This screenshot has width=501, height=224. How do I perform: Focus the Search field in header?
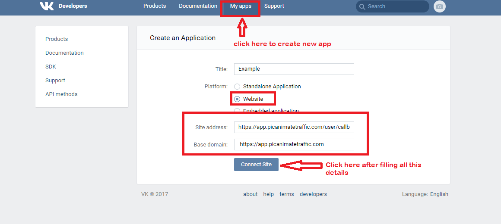pyautogui.click(x=392, y=6)
